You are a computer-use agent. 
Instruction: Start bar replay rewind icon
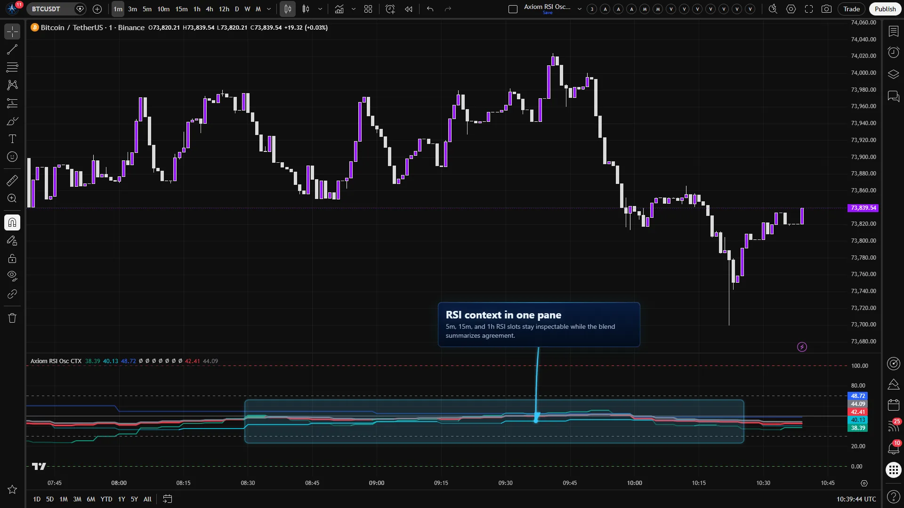[x=409, y=9]
